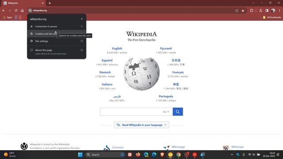The height and width of the screenshot is (159, 283).
Task: Open the EN search language dropdown
Action: 166,112
